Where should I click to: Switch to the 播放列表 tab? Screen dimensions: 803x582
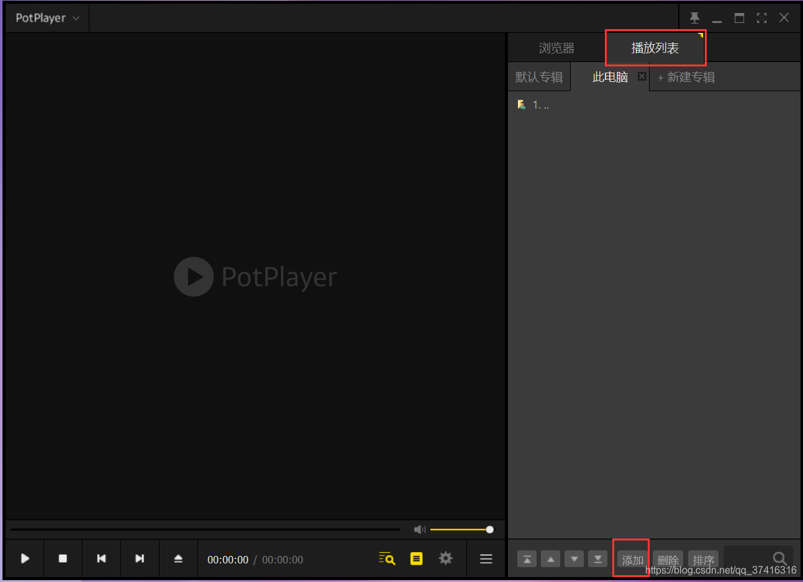pyautogui.click(x=655, y=48)
